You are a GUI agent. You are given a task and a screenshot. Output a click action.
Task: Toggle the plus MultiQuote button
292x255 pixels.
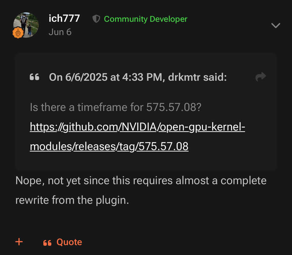19,242
